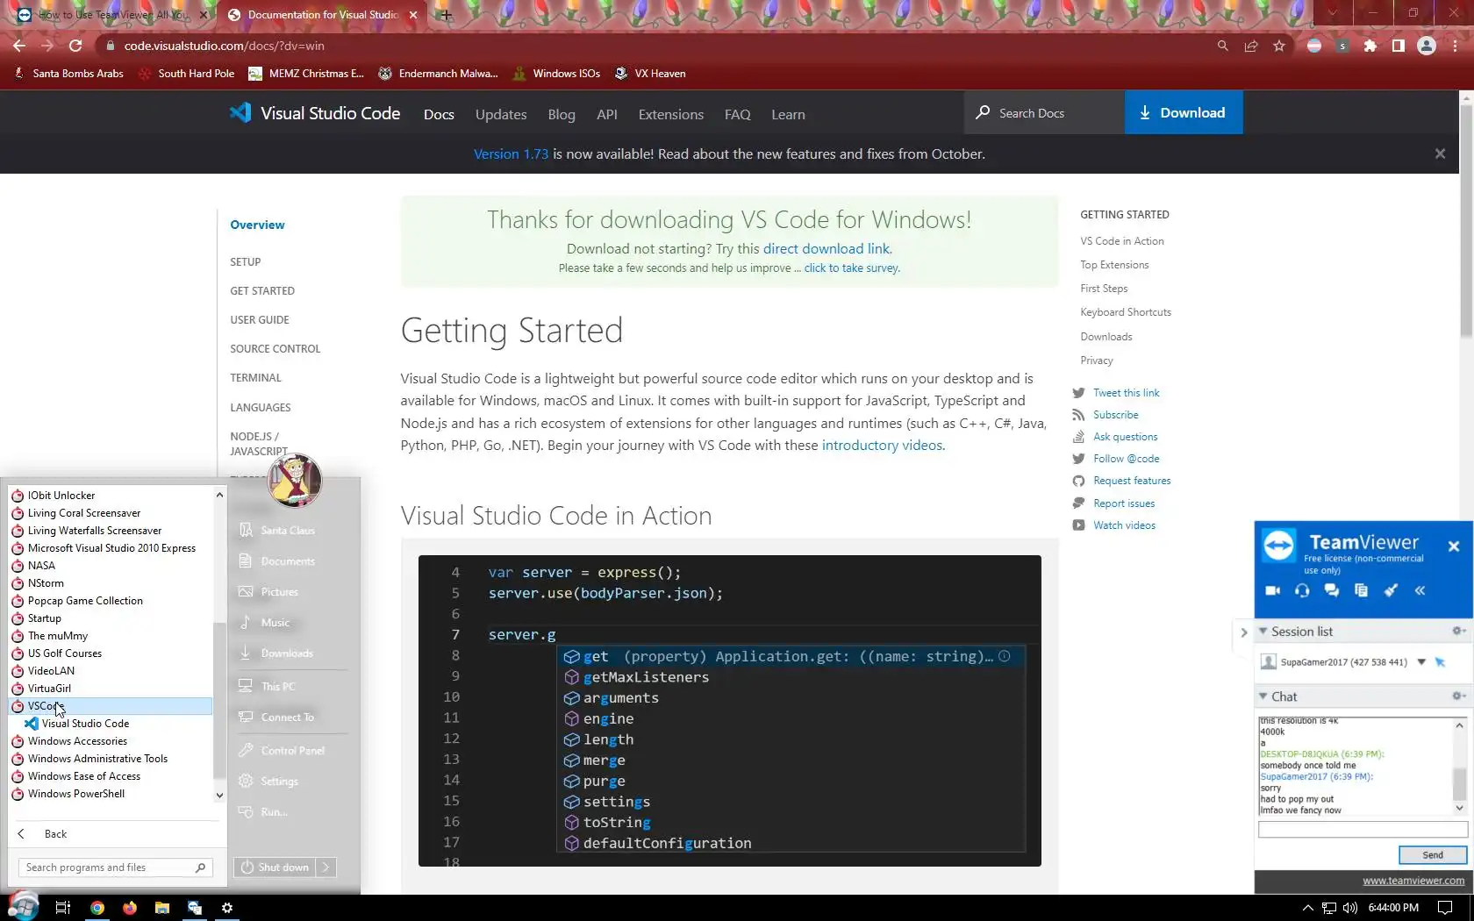
Task: Expand the Windows PowerShell folder
Action: (x=76, y=794)
